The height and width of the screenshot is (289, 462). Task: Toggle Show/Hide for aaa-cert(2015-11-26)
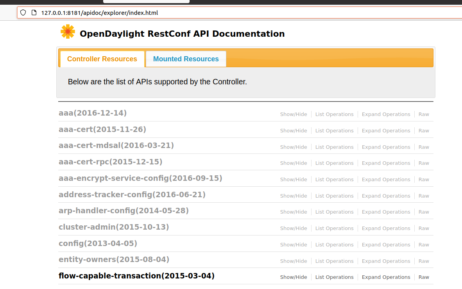click(294, 131)
